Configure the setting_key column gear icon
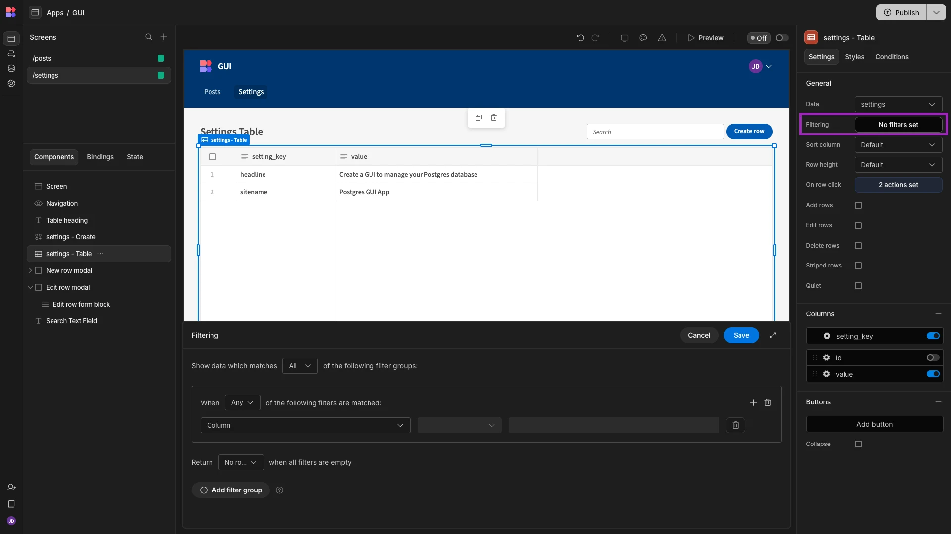The image size is (951, 534). point(827,336)
